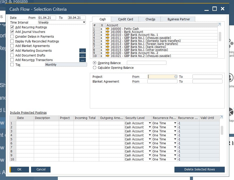Click the expand icon above the account list
The height and width of the screenshot is (180, 234).
219,25
